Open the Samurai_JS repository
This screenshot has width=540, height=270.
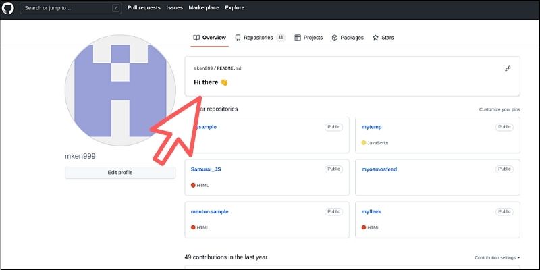pyautogui.click(x=206, y=169)
